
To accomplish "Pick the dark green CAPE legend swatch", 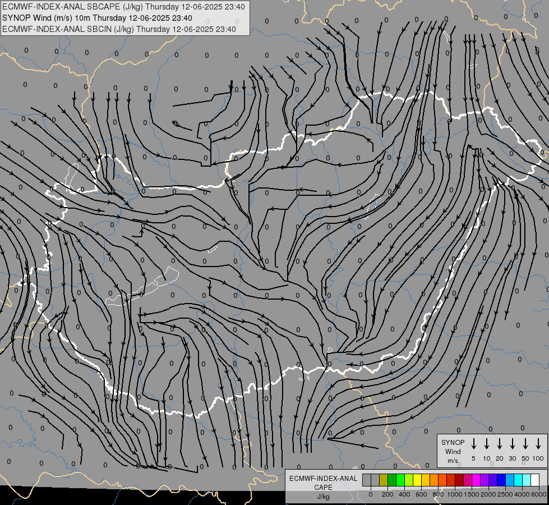I will coord(392,480).
